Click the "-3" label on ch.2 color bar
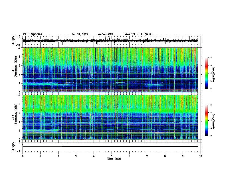Viewport: 226px width, 175px height. [x=211, y=105]
